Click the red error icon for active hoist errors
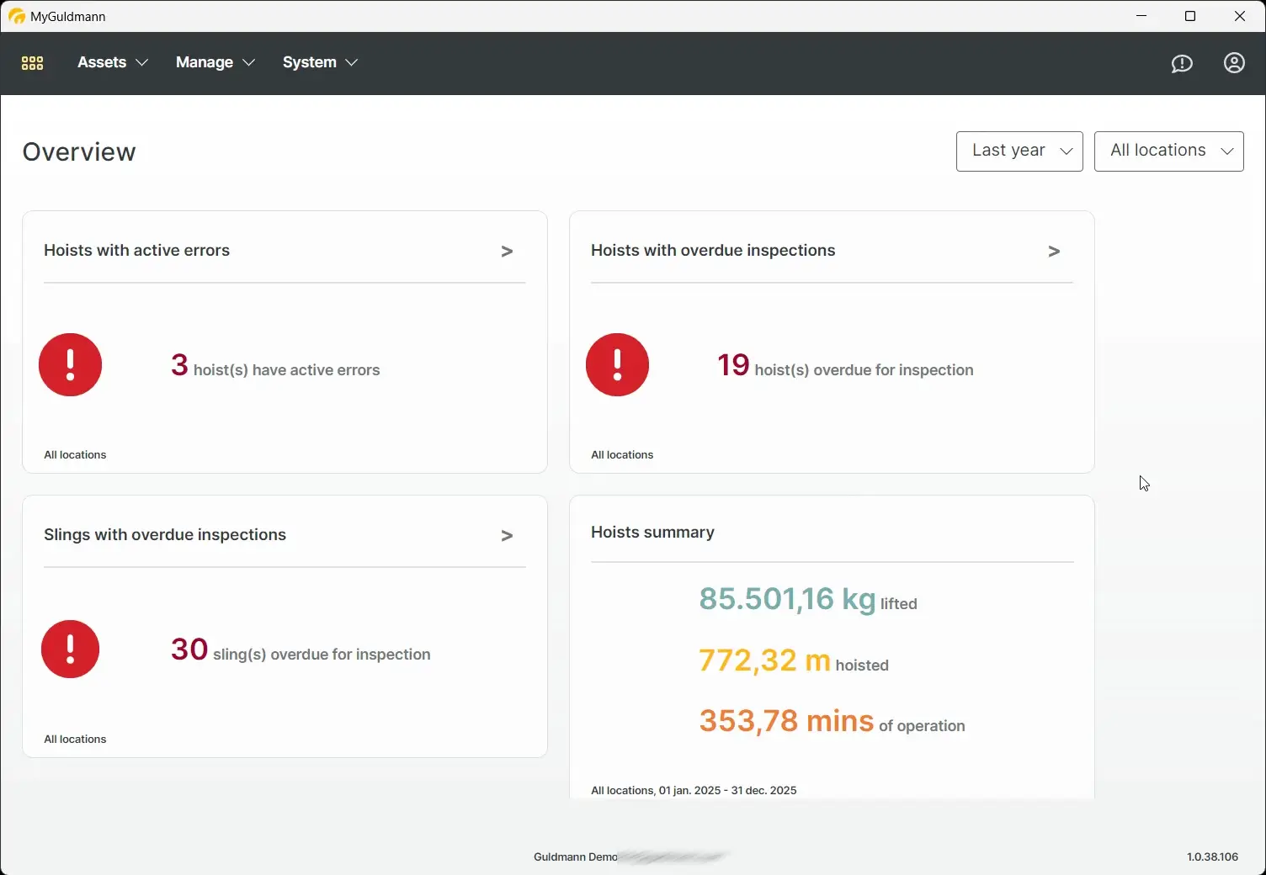This screenshot has height=875, width=1266. [70, 364]
